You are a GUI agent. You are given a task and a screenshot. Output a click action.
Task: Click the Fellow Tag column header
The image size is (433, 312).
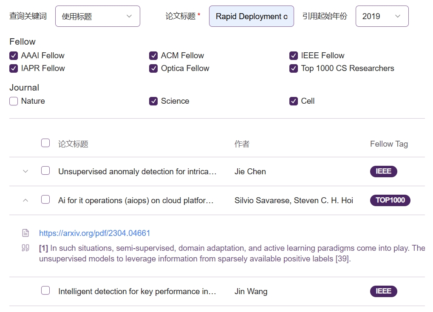point(389,144)
